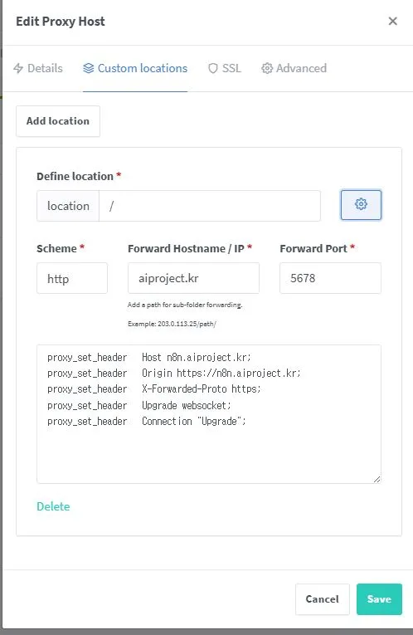Click the Delete location link

tap(53, 506)
